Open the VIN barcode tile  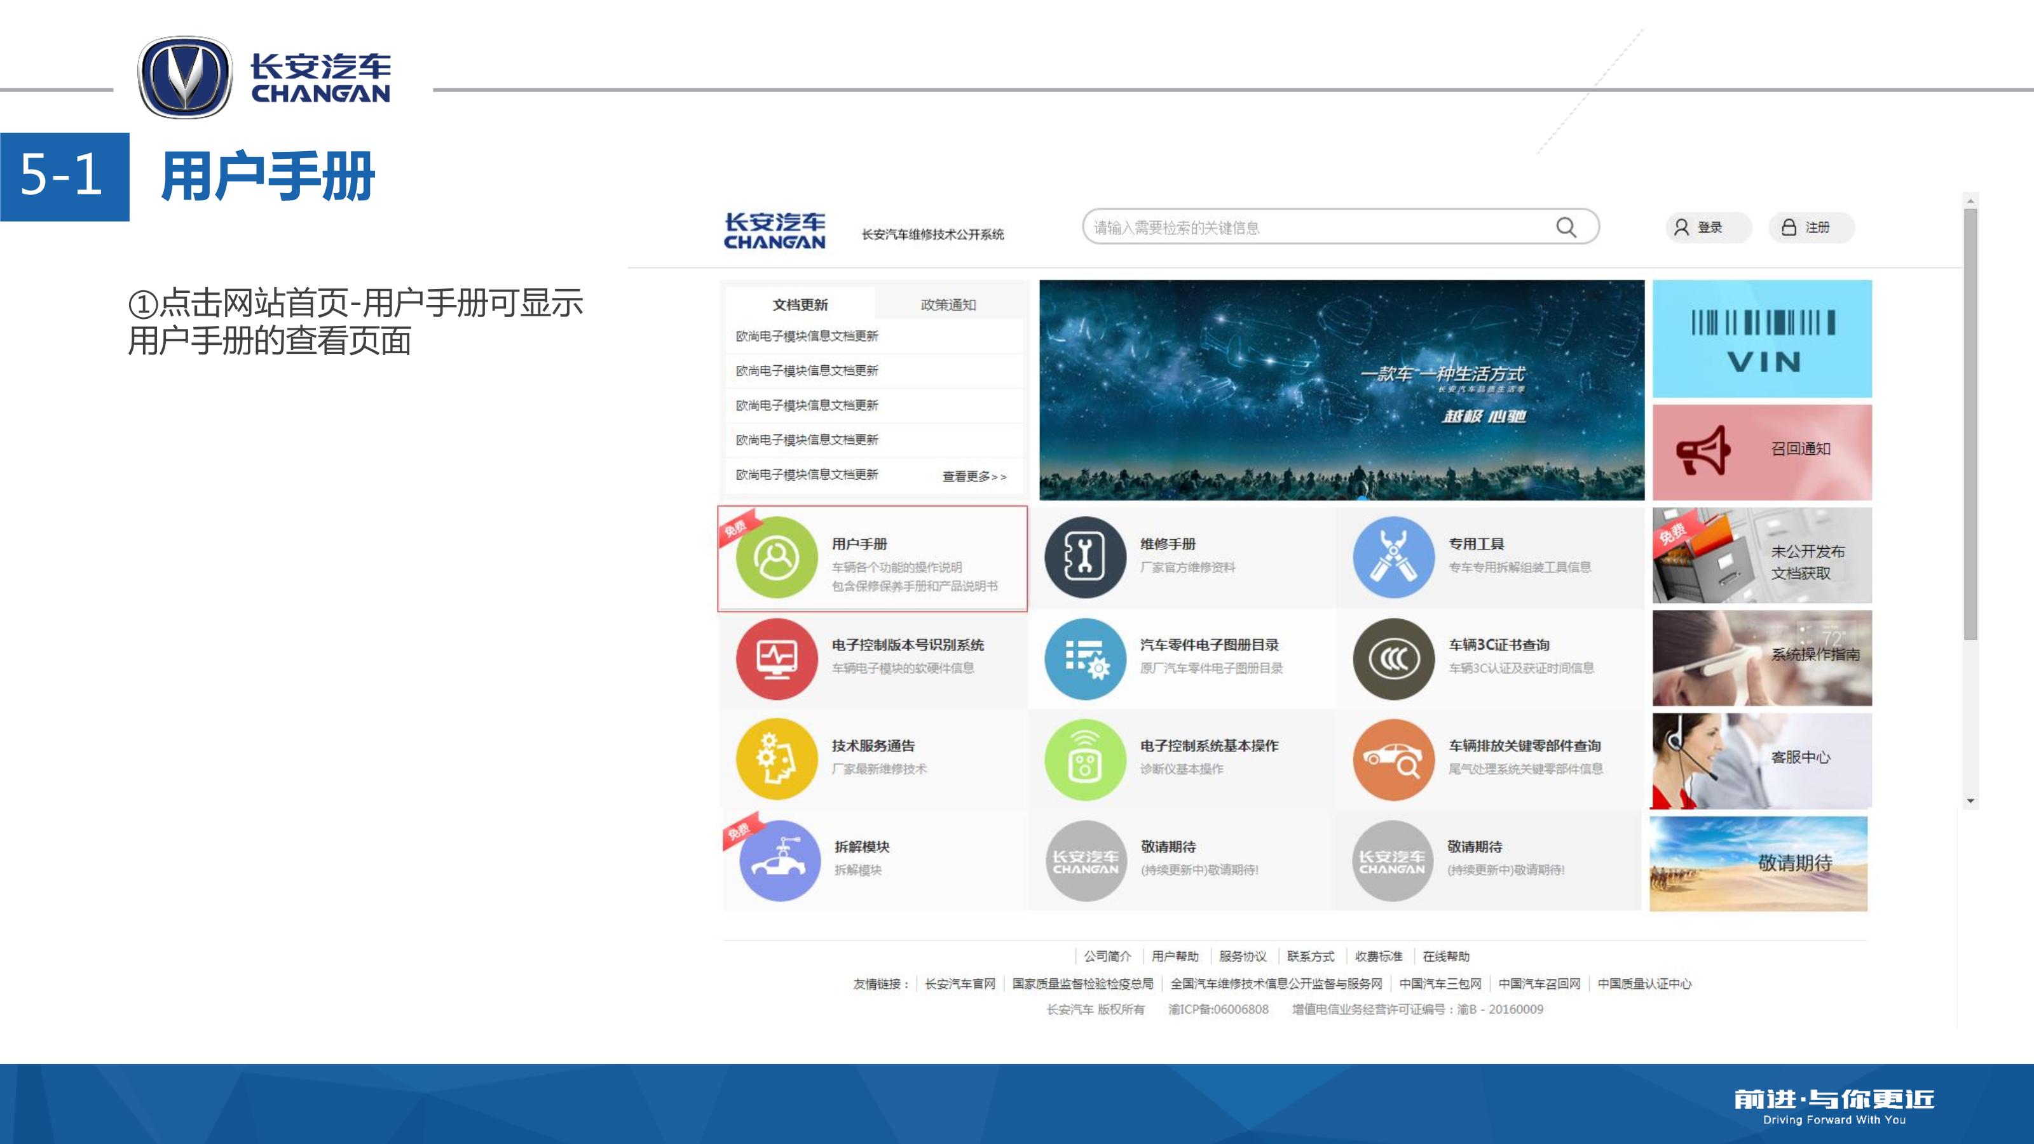1761,339
